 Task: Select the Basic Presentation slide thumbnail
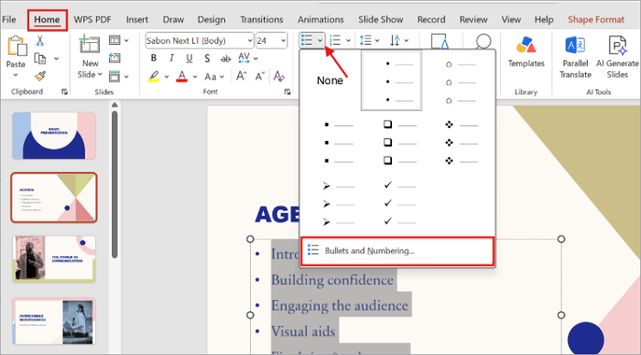(x=54, y=135)
